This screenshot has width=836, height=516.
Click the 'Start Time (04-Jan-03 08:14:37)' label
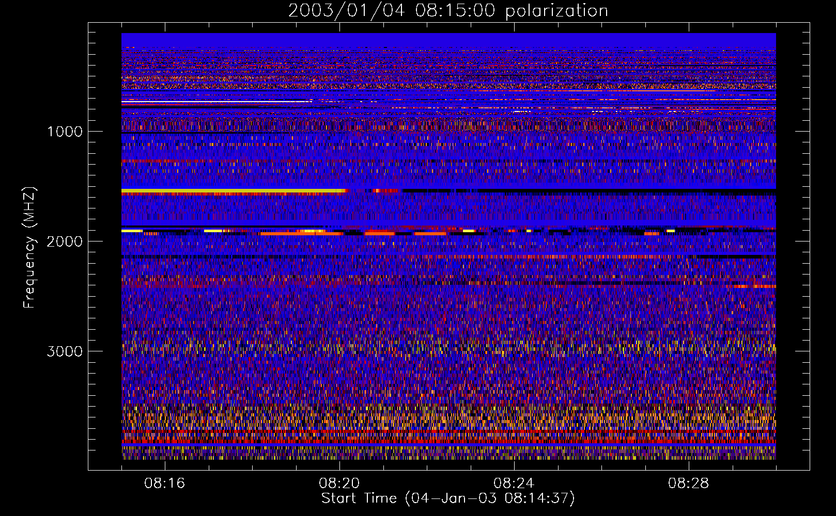coord(448,498)
